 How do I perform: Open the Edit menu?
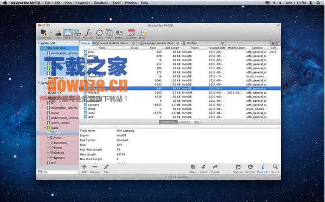(57, 3)
